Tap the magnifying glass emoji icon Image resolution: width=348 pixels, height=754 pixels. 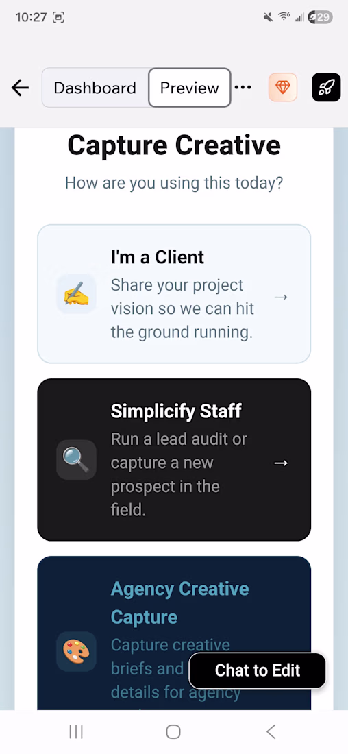(77, 460)
